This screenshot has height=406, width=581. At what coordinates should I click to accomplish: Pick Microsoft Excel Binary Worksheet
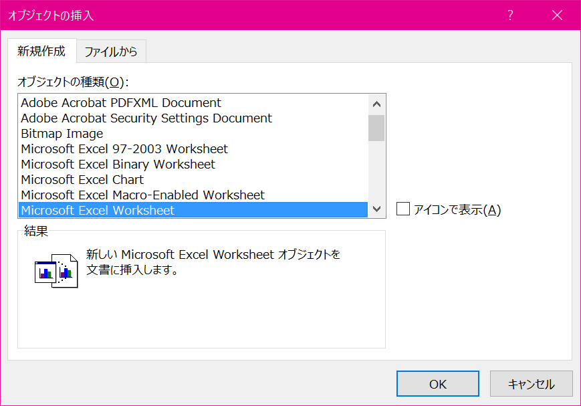coord(193,165)
